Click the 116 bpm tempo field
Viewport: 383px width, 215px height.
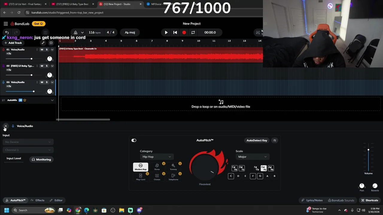click(95, 32)
